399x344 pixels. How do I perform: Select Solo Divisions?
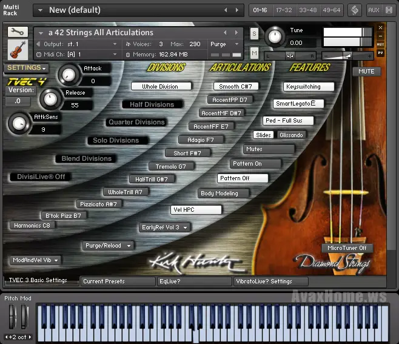point(118,140)
